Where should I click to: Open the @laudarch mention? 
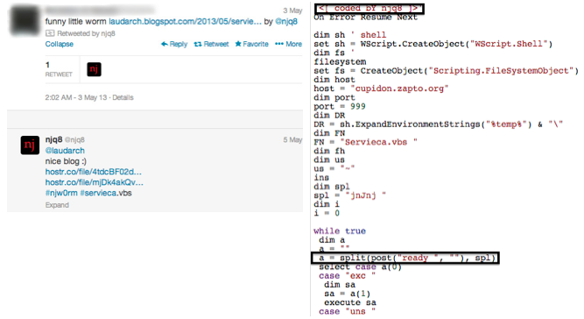click(x=65, y=151)
